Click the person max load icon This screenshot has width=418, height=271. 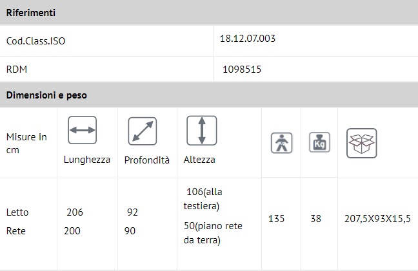tap(281, 143)
